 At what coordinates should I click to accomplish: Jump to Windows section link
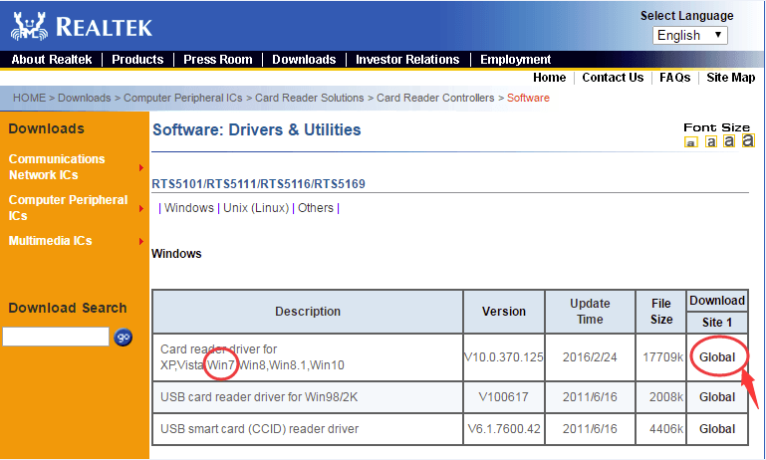189,208
